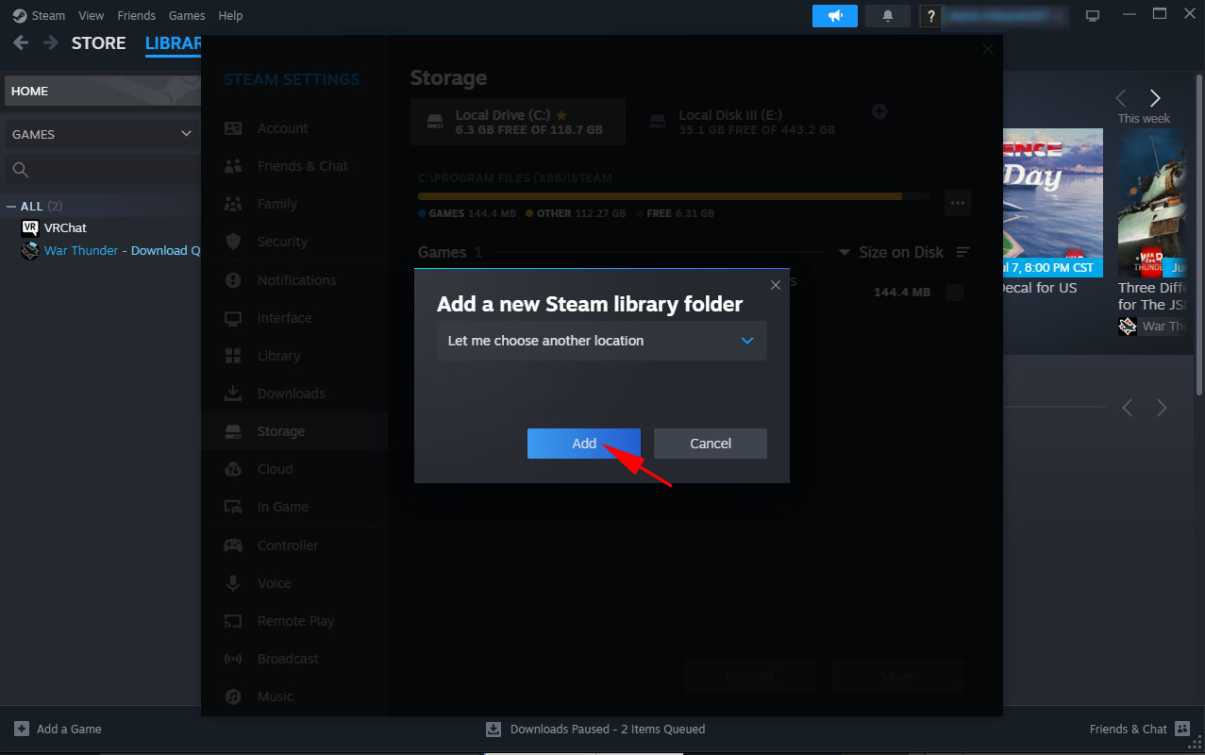Open Remote Play settings section
Image resolution: width=1205 pixels, height=755 pixels.
[295, 621]
